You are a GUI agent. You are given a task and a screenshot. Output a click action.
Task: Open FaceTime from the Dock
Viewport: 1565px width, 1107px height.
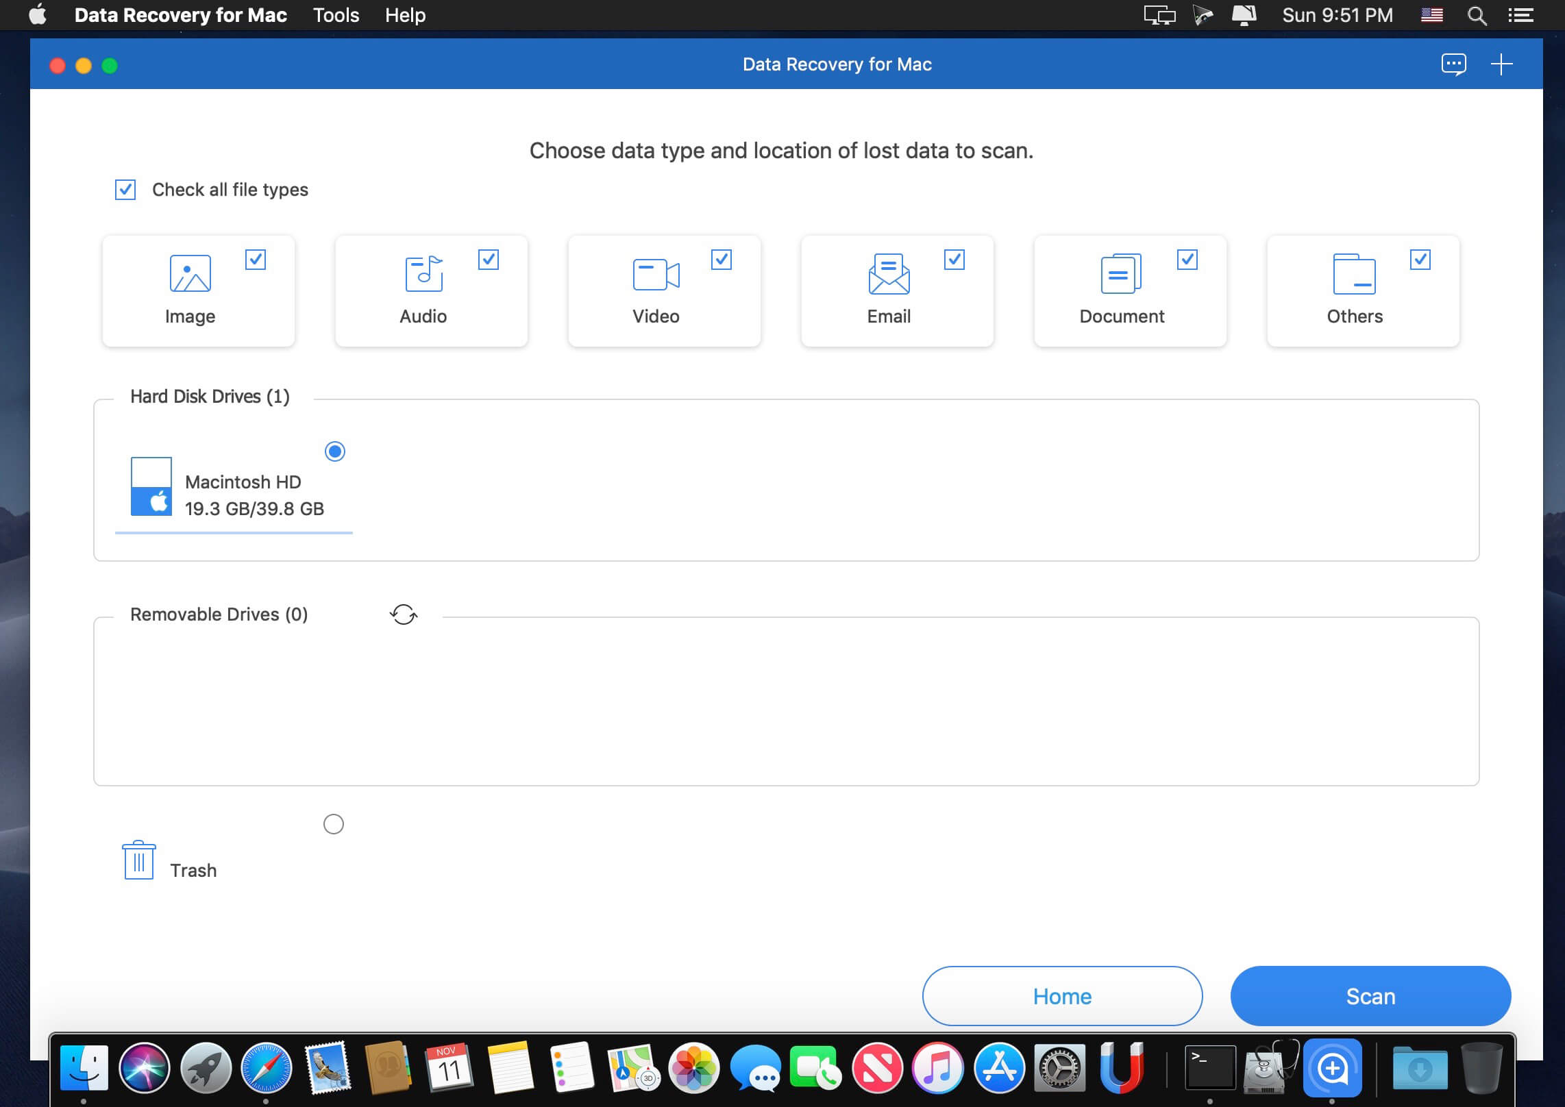815,1067
